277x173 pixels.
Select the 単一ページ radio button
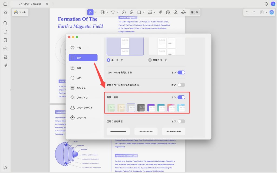(x=108, y=60)
